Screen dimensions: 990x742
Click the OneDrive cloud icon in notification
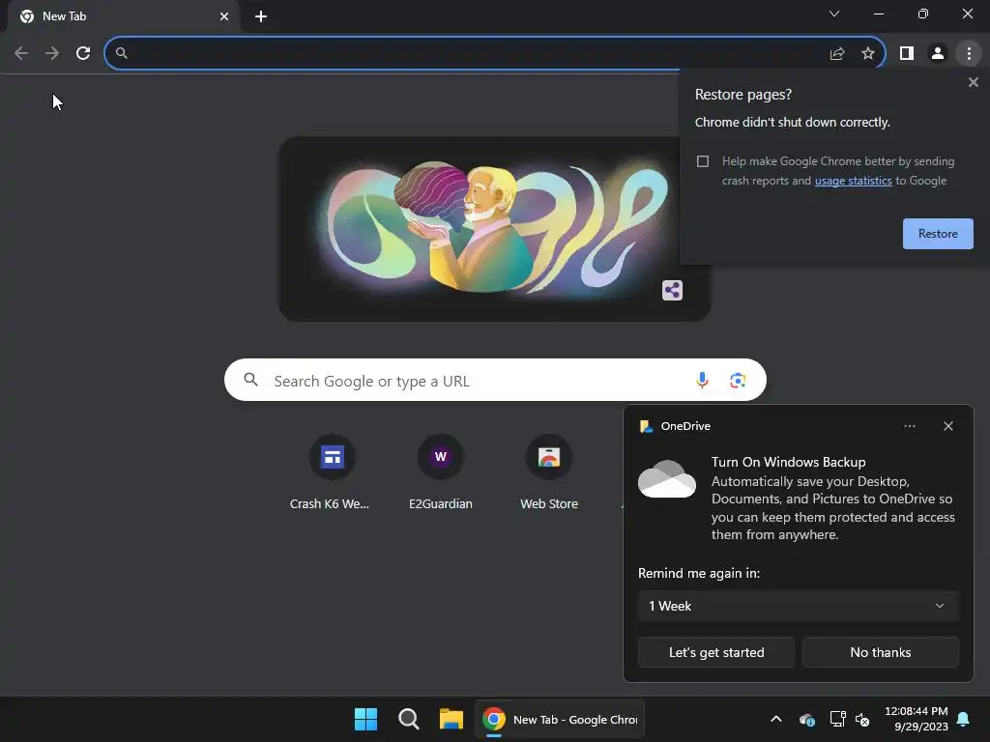pyautogui.click(x=667, y=479)
